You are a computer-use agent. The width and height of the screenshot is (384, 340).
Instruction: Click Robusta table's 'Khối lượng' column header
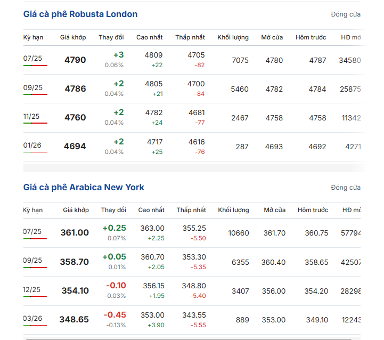(x=233, y=37)
